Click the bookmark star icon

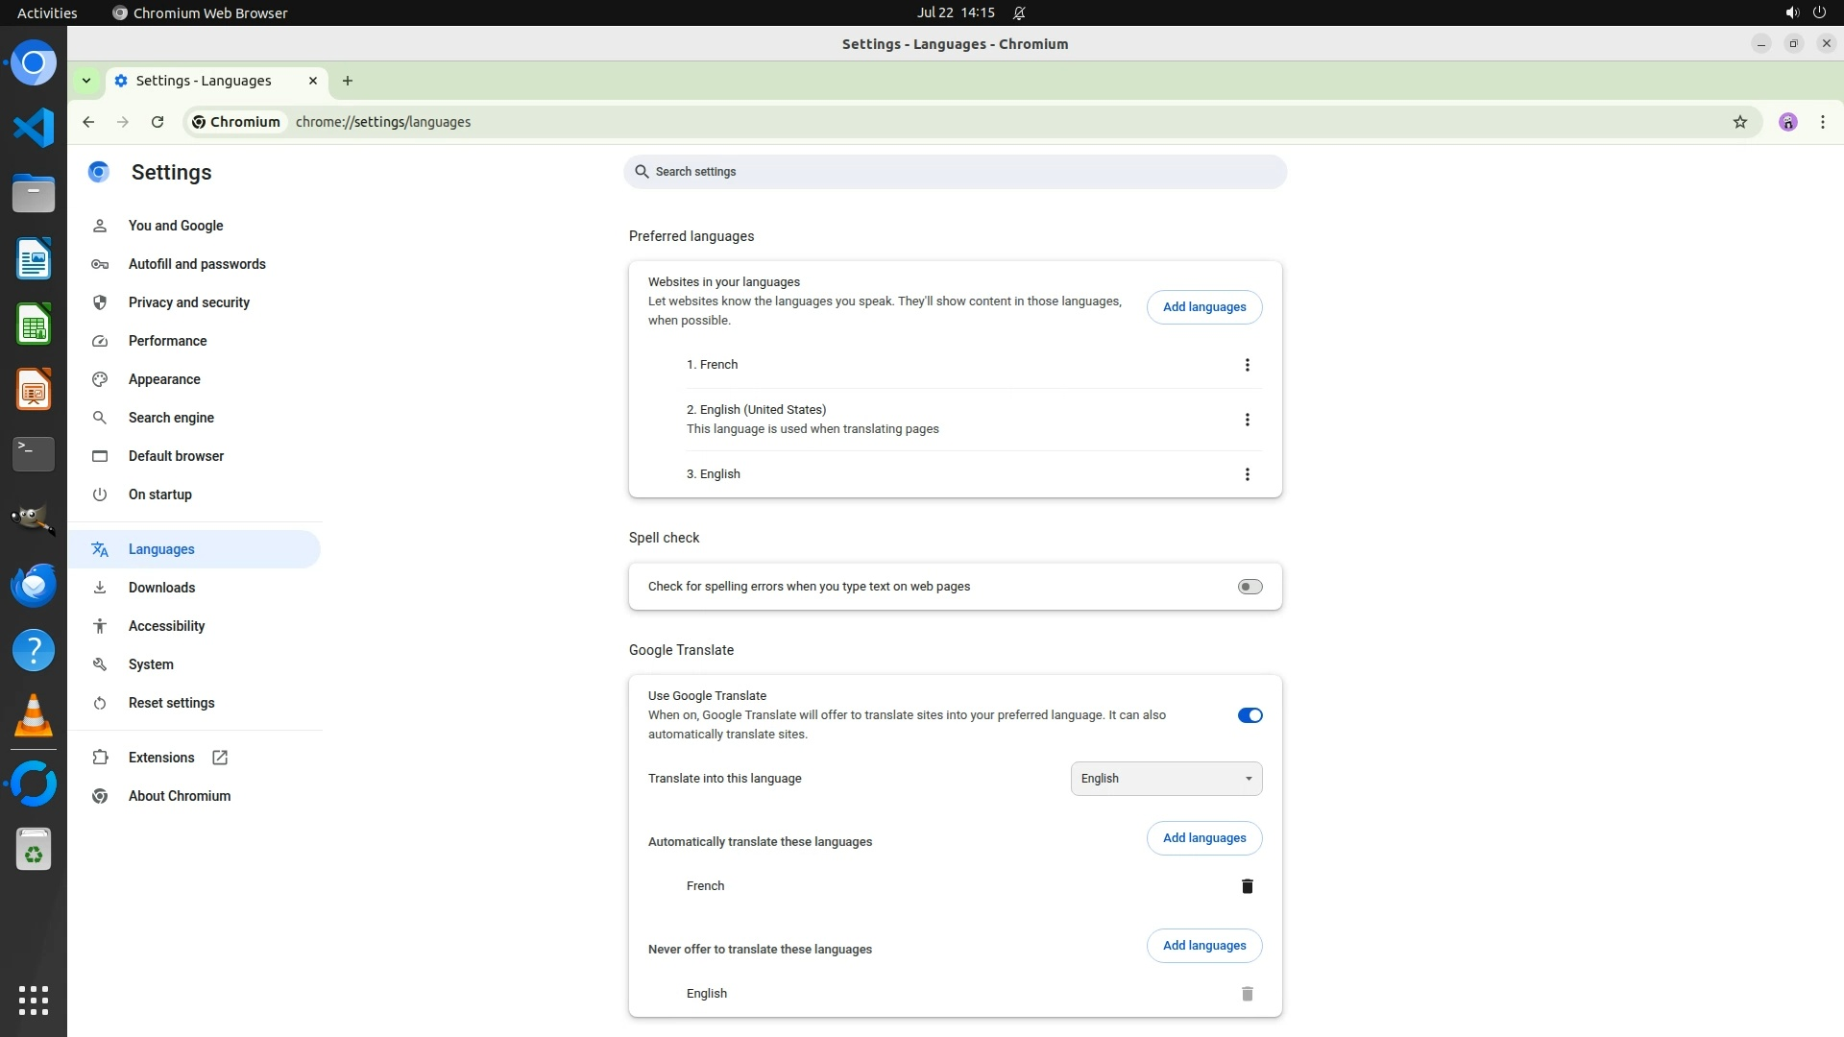pyautogui.click(x=1739, y=122)
